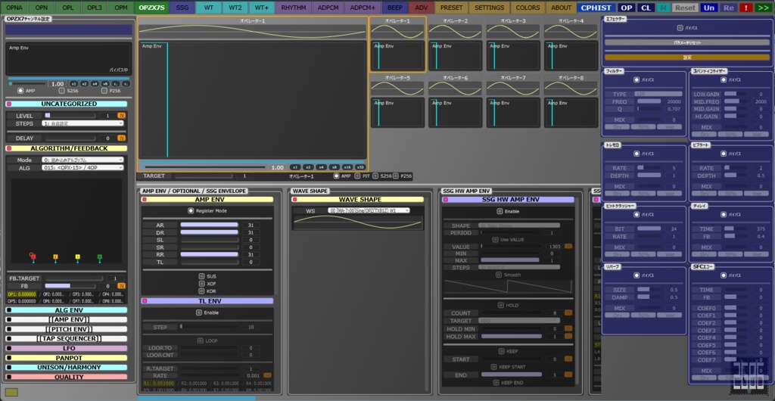Screen dimensions: 775x401
Task: Toggle Enable checkbox in SSG HW AMP ENV
Action: coord(500,211)
